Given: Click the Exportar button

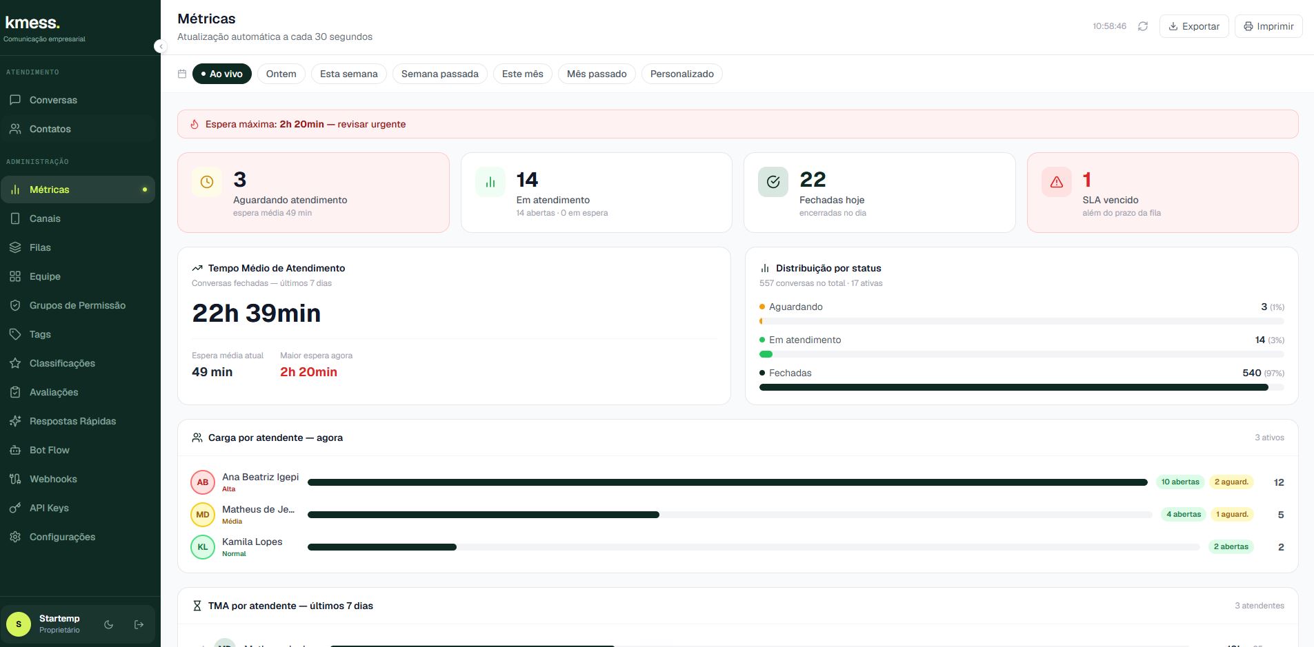Looking at the screenshot, I should (x=1194, y=26).
